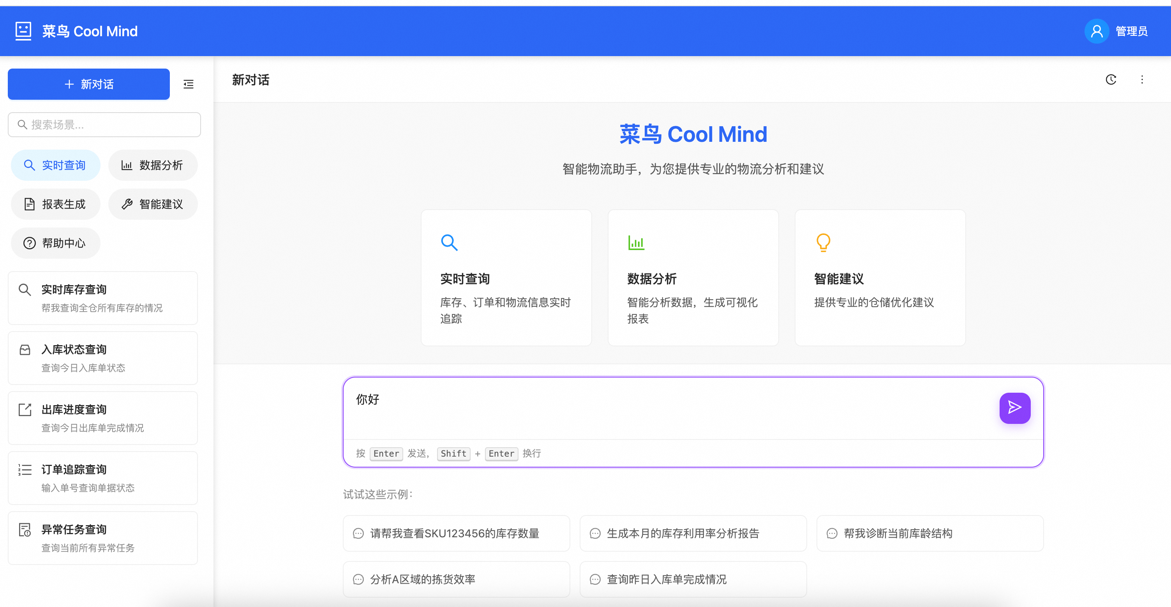This screenshot has width=1171, height=607.
Task: Select the 实时查询 search icon in sidebar
Action: (30, 165)
